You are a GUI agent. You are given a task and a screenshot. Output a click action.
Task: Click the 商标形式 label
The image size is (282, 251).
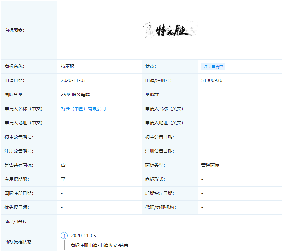pyautogui.click(x=155, y=179)
